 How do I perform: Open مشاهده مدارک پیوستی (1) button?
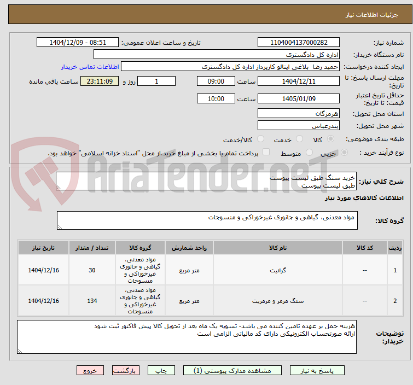(x=232, y=371)
